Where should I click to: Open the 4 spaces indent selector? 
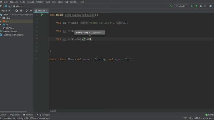[208, 118]
